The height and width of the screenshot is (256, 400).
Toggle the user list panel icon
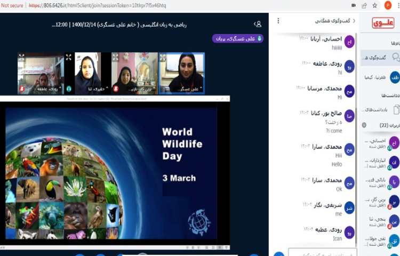click(258, 24)
